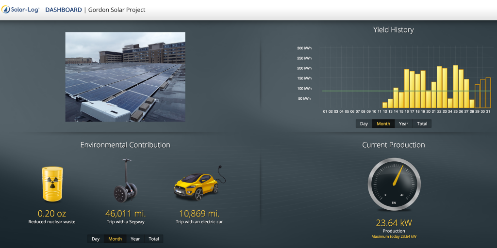This screenshot has width=497, height=248.
Task: Click the yield bar for day 18
Action: [x=417, y=91]
